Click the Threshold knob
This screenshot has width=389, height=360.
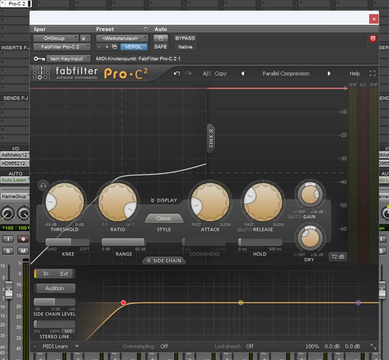[65, 202]
